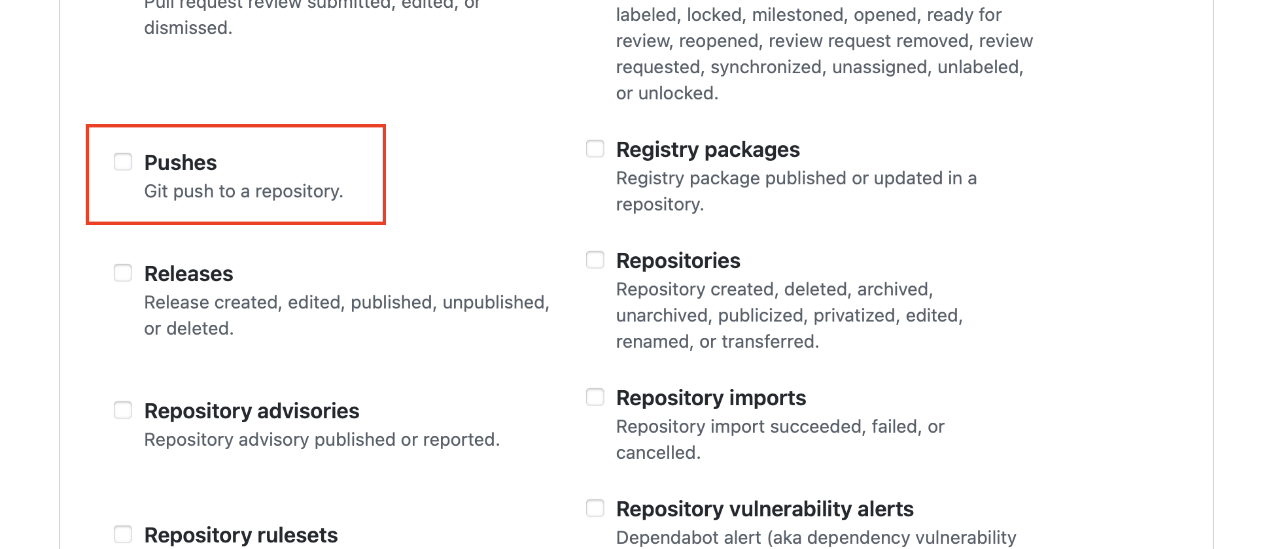This screenshot has width=1273, height=549.
Task: Click the Releases heading label
Action: tap(188, 274)
